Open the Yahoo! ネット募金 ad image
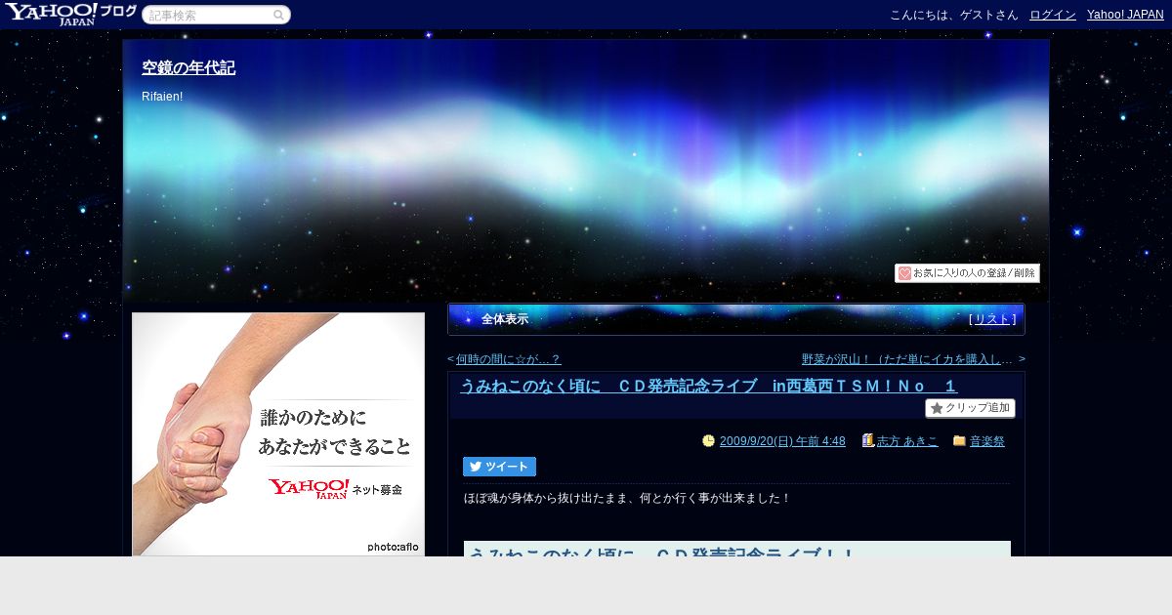Viewport: 1172px width, 615px height. coord(278,434)
